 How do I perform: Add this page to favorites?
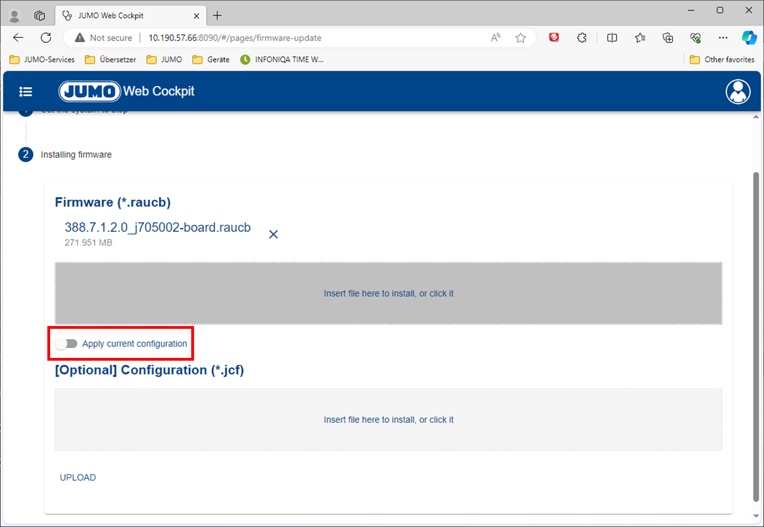tap(520, 38)
